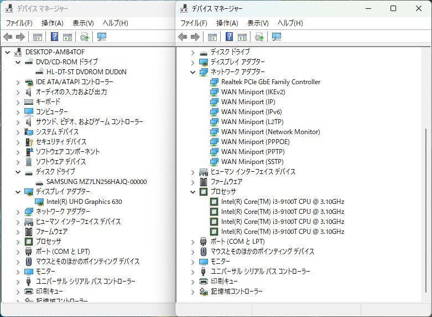Select WAN Miniport (SSTP) entry
432x317 pixels.
click(x=252, y=162)
